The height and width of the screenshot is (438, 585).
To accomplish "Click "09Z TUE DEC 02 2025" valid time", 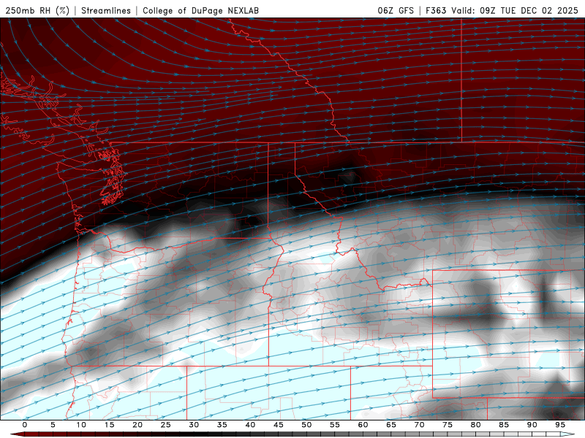I will click(x=529, y=10).
